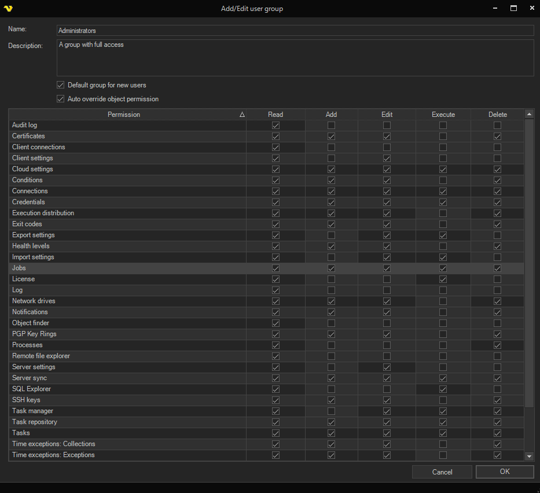The height and width of the screenshot is (493, 540).
Task: Click into the Name text field
Action: (x=295, y=30)
